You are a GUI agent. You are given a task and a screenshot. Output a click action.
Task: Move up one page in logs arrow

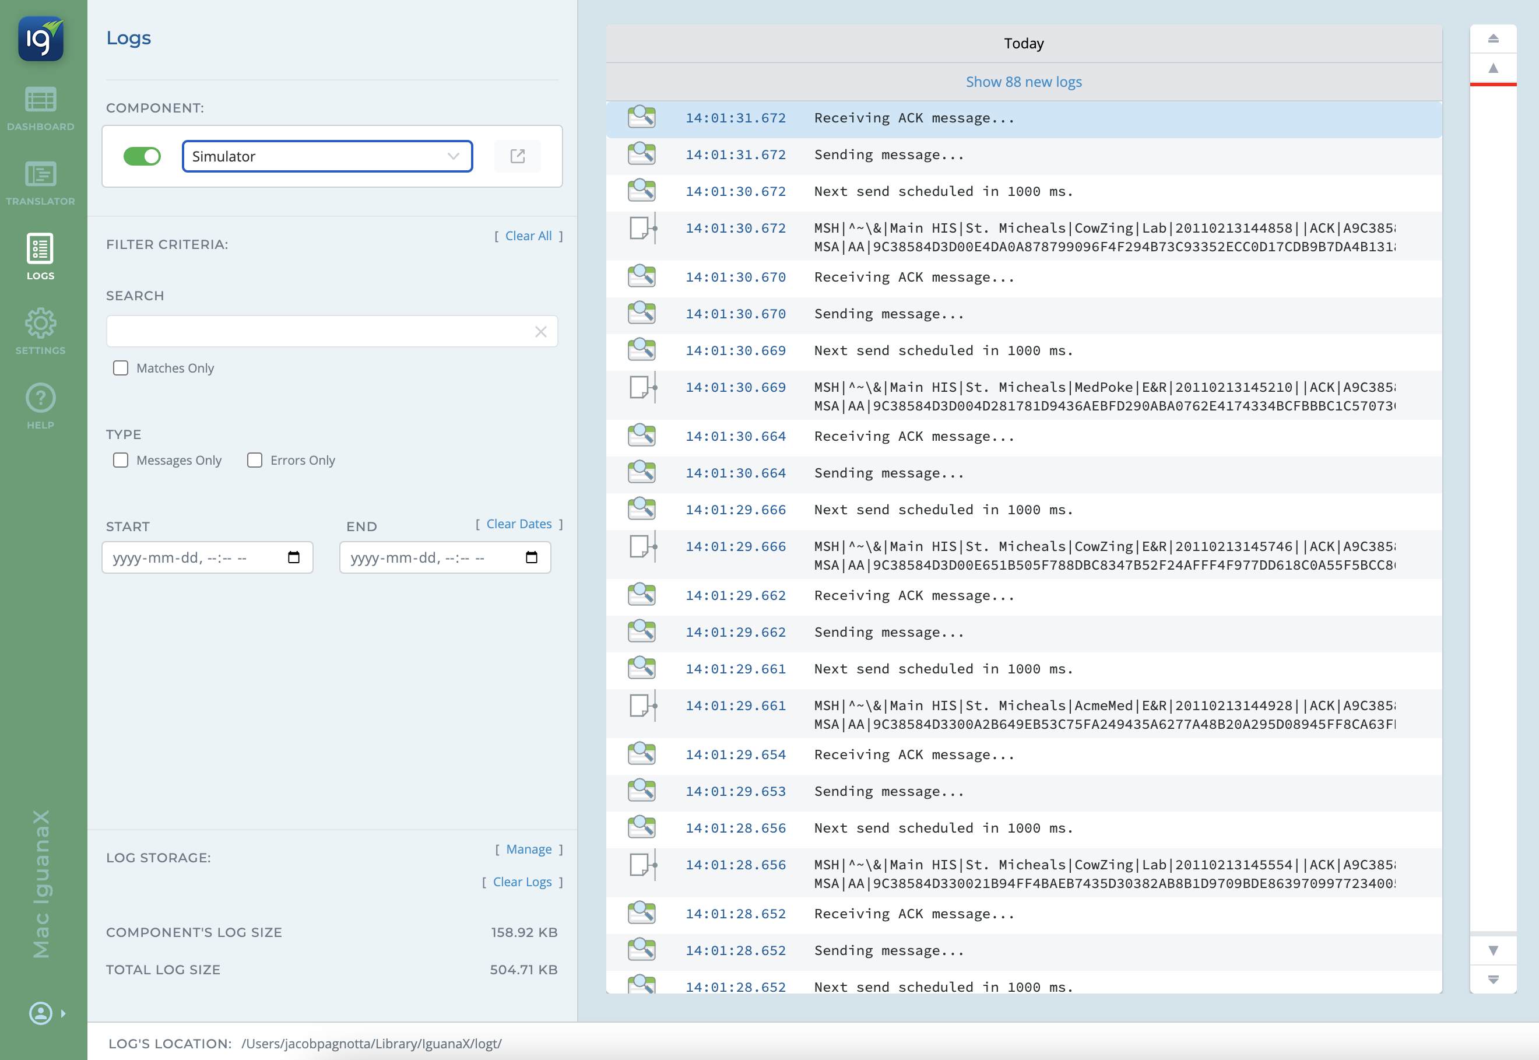click(1493, 68)
